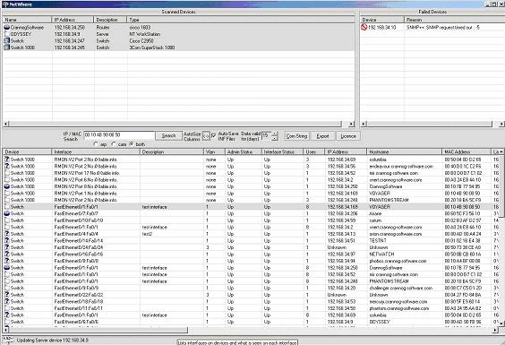This screenshot has height=345, width=505.
Task: Sort scanned devices by IP Address column
Action: click(x=73, y=20)
